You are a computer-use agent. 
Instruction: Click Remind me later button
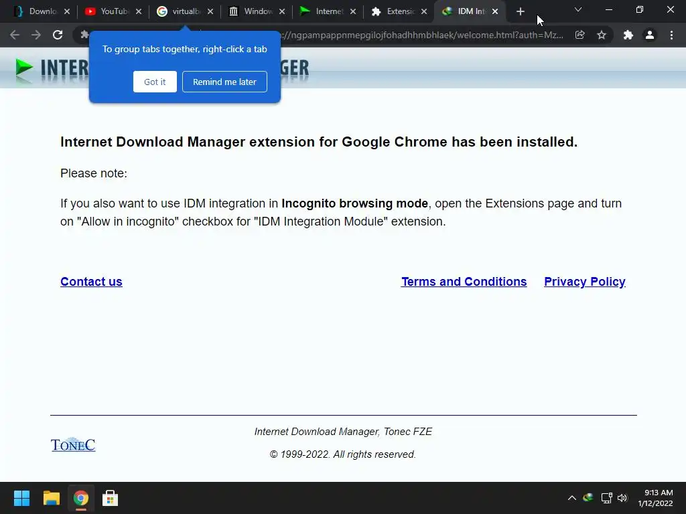224,82
